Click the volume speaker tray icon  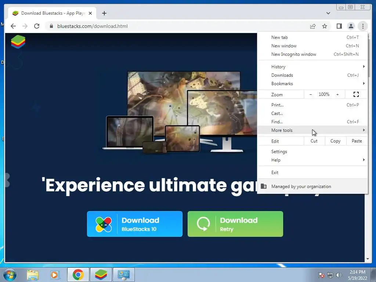click(339, 275)
